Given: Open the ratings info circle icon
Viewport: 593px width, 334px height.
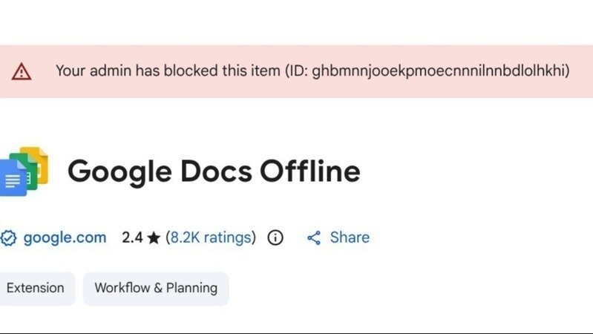Looking at the screenshot, I should (x=275, y=238).
